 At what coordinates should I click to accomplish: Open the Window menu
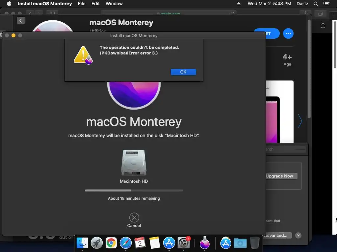(x=114, y=4)
